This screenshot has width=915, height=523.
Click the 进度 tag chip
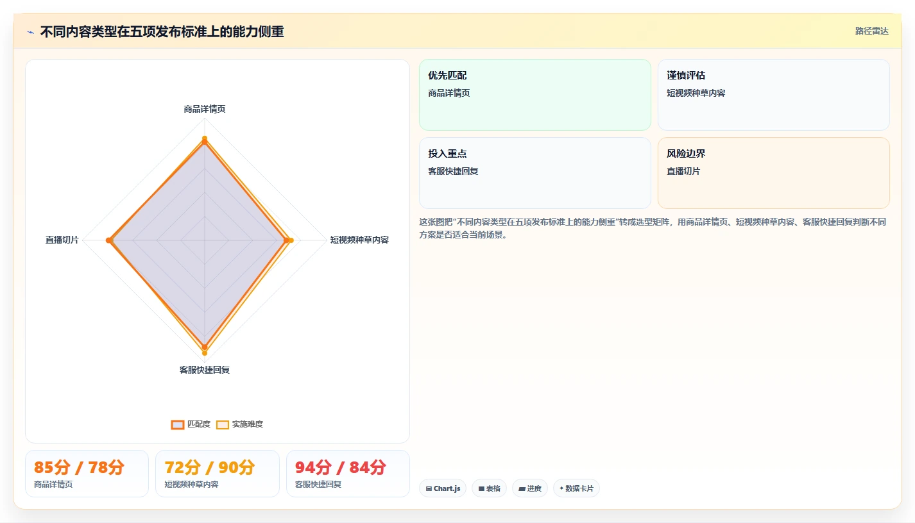[x=530, y=488]
